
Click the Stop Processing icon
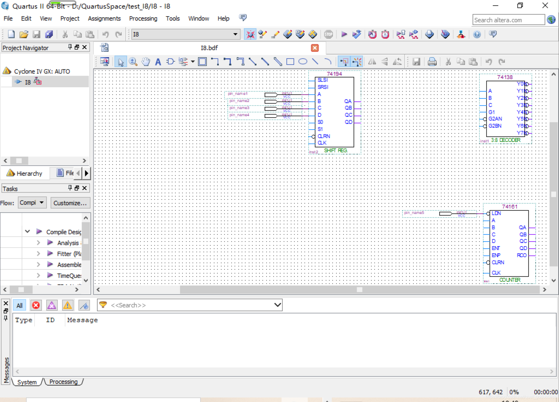pyautogui.click(x=328, y=34)
